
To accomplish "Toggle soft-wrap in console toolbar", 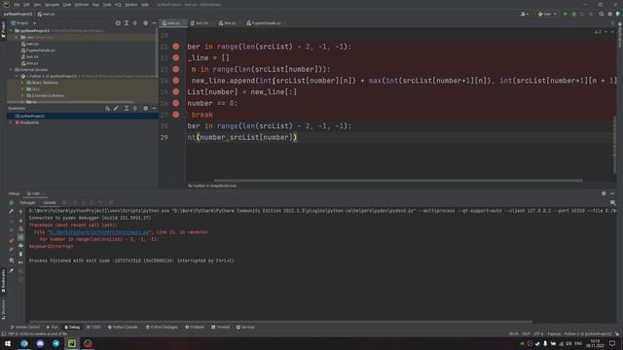I will [x=20, y=229].
